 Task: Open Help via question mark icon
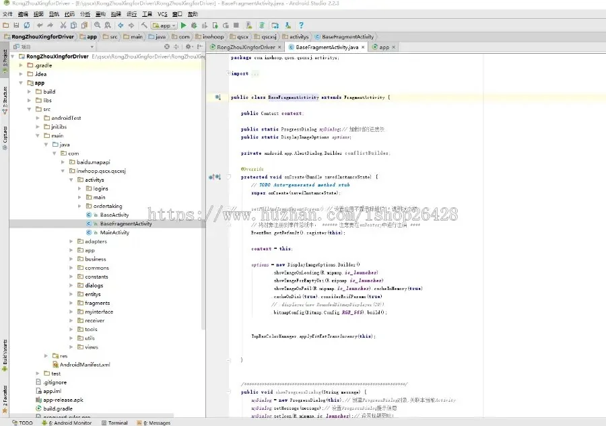tap(302, 25)
